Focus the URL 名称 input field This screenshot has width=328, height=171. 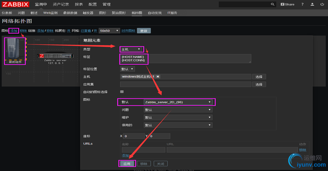click(144, 150)
